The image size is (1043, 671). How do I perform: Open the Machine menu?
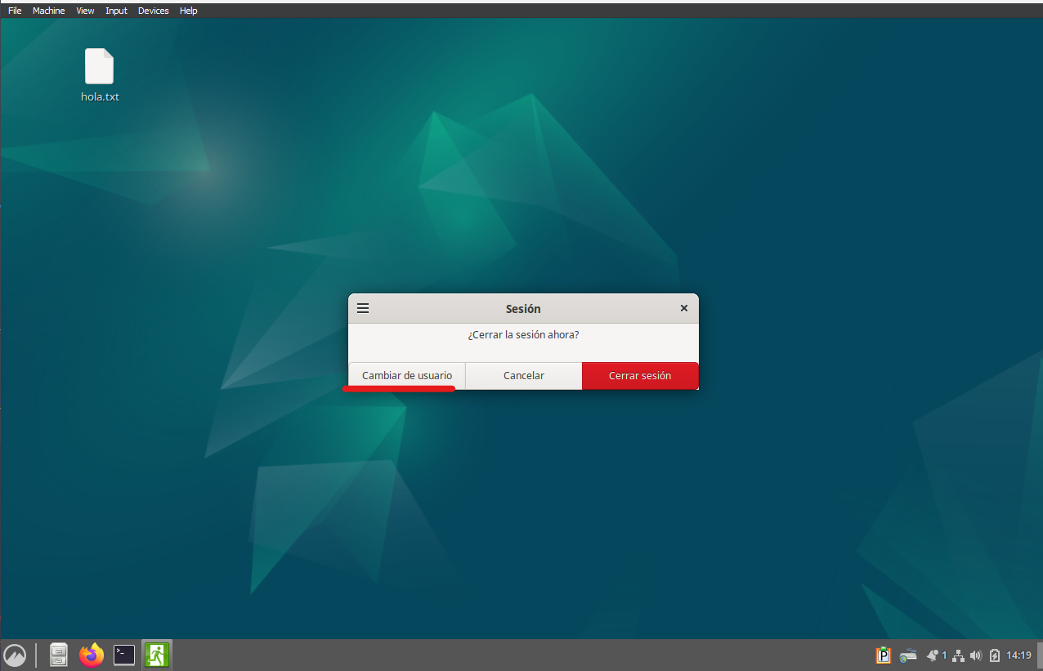point(48,11)
